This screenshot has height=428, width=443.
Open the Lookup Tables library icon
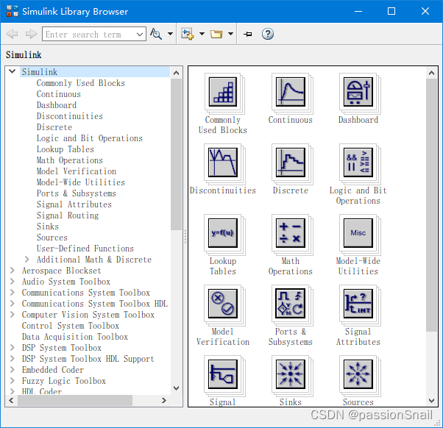223,233
